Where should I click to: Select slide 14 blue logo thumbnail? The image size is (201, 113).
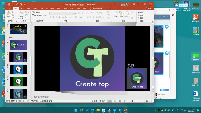point(18,69)
